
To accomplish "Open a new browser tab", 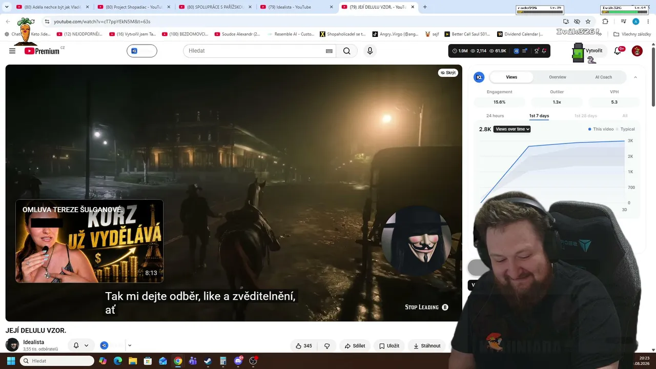I will pos(425,7).
